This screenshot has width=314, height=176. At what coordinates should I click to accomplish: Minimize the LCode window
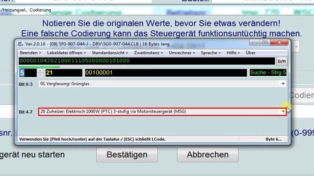pos(255,43)
